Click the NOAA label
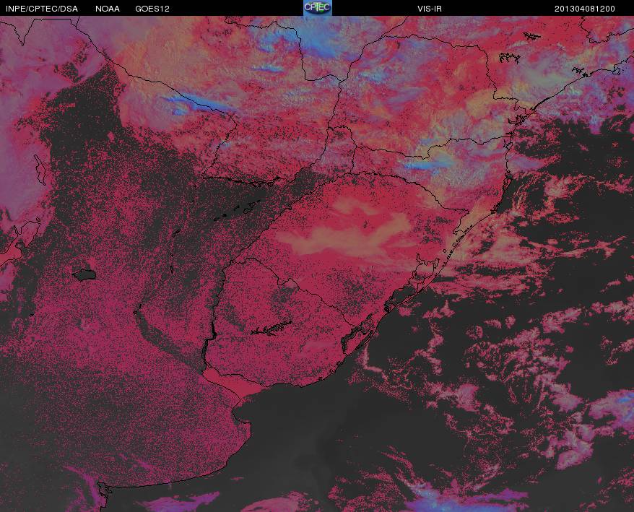 click(108, 9)
